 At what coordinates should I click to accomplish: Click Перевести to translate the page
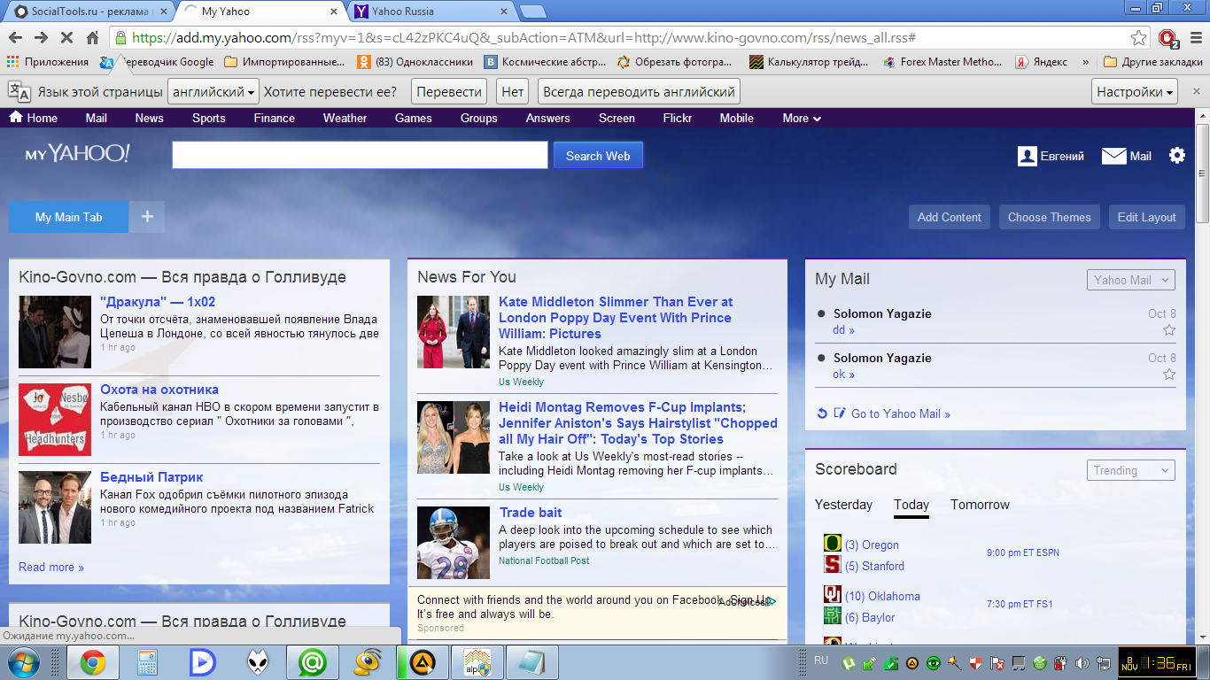(449, 92)
